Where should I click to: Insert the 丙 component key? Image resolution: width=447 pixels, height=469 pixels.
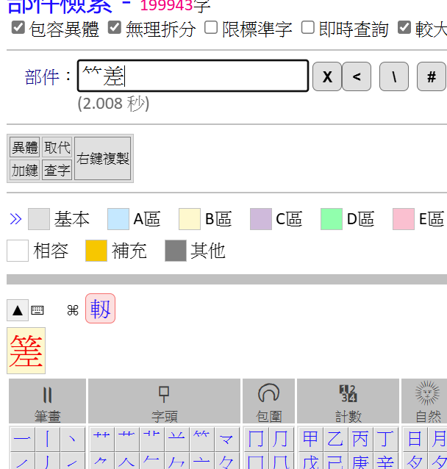[360, 440]
